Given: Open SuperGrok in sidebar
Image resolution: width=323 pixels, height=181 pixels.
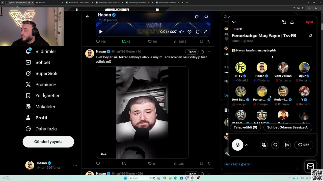Looking at the screenshot, I should 41,73.
